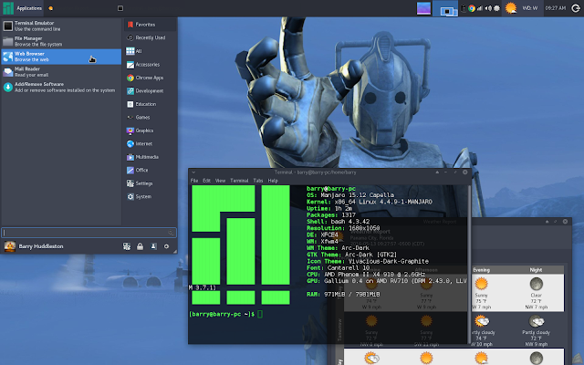The width and height of the screenshot is (584, 365).
Task: Select the Favorites category
Action: click(x=150, y=25)
